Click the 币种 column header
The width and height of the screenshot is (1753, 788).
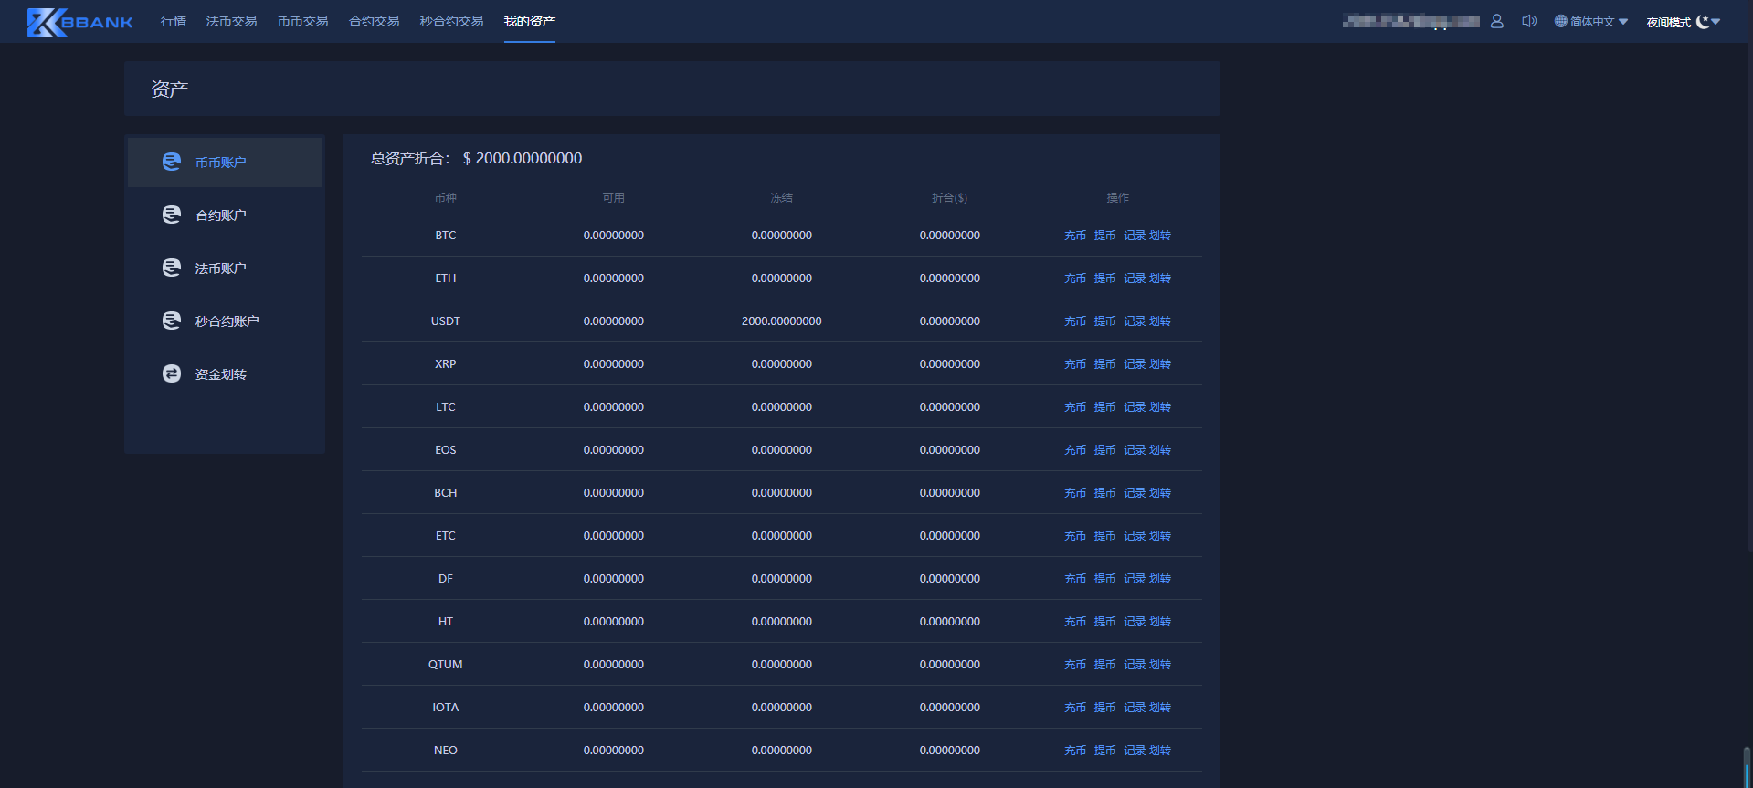[x=446, y=197]
